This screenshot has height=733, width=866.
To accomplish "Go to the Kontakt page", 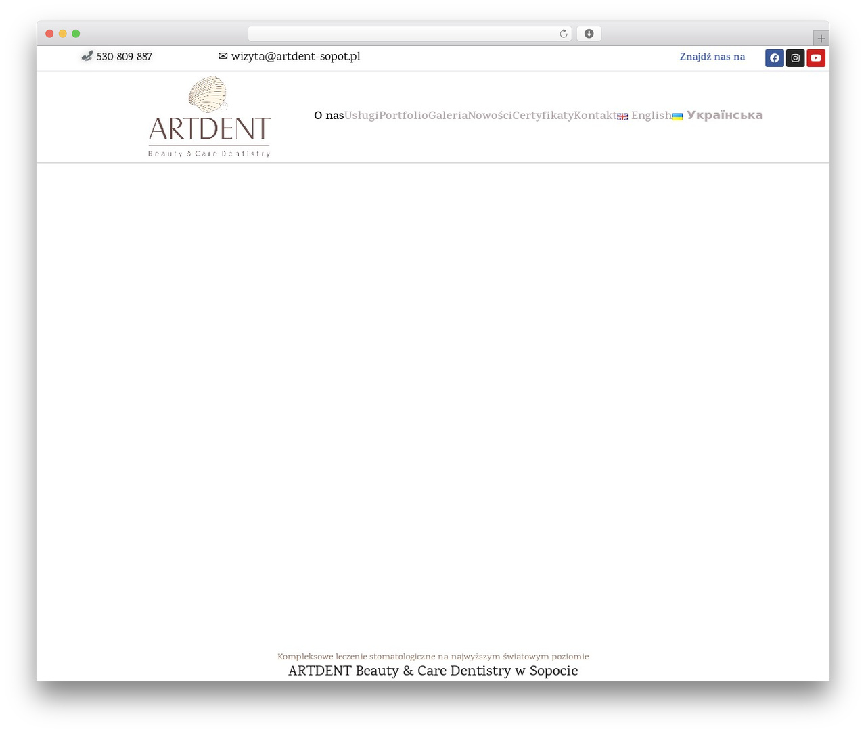I will tap(595, 116).
